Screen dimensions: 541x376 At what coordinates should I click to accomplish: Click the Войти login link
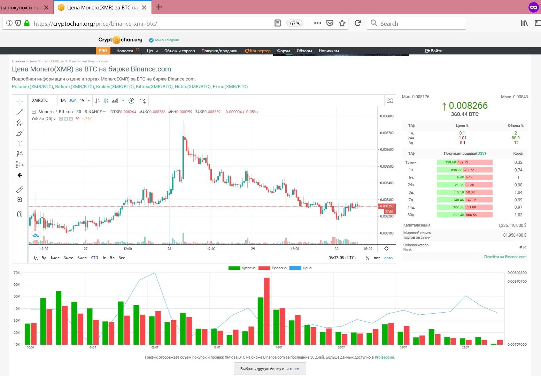coord(434,51)
